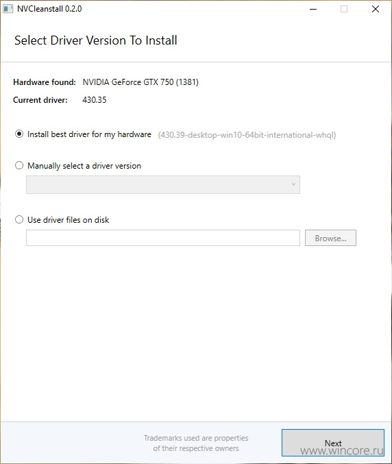The width and height of the screenshot is (392, 464).
Task: Click the NVCleanstall app icon in title bar
Action: [8, 9]
